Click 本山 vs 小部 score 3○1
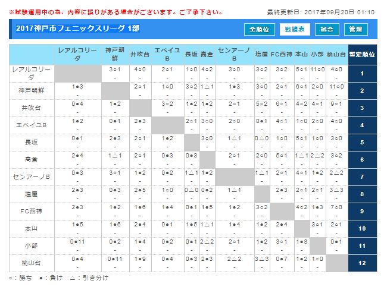Image resolution: width=387 pixels, height=287 pixels. [318, 225]
